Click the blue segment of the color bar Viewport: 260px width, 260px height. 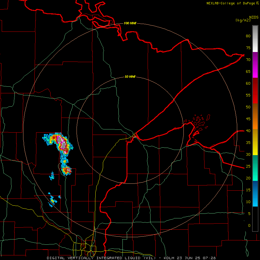[255, 194]
